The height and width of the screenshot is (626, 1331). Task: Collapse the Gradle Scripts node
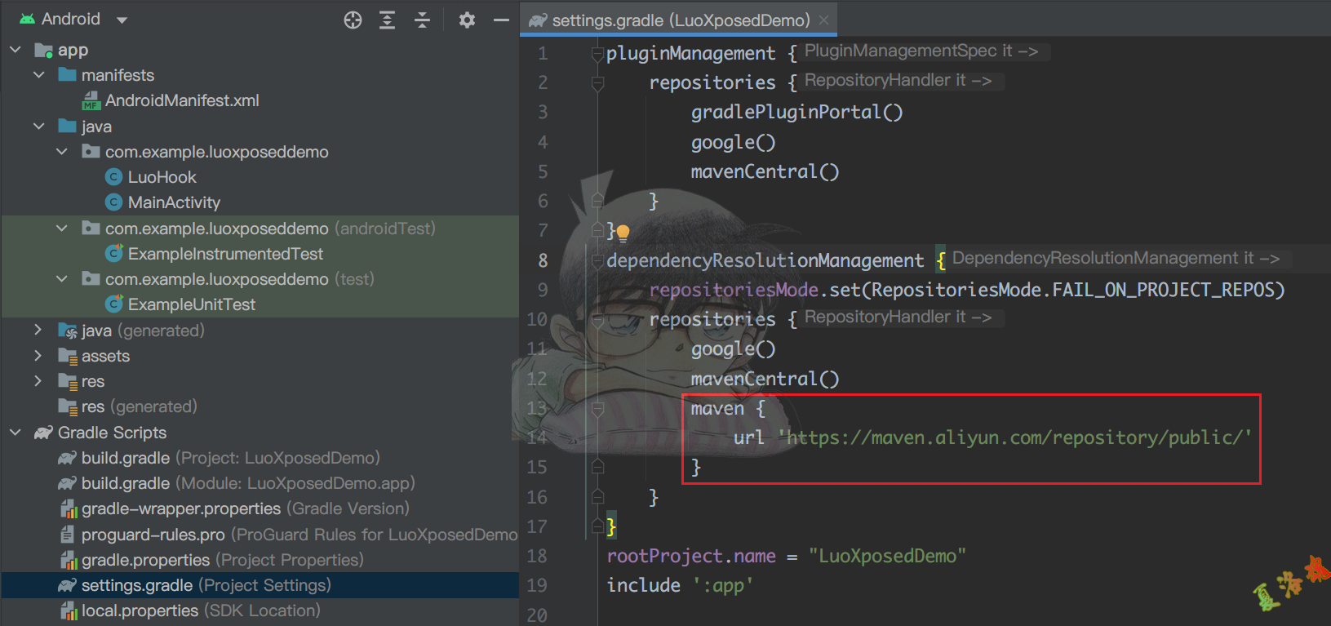[16, 433]
